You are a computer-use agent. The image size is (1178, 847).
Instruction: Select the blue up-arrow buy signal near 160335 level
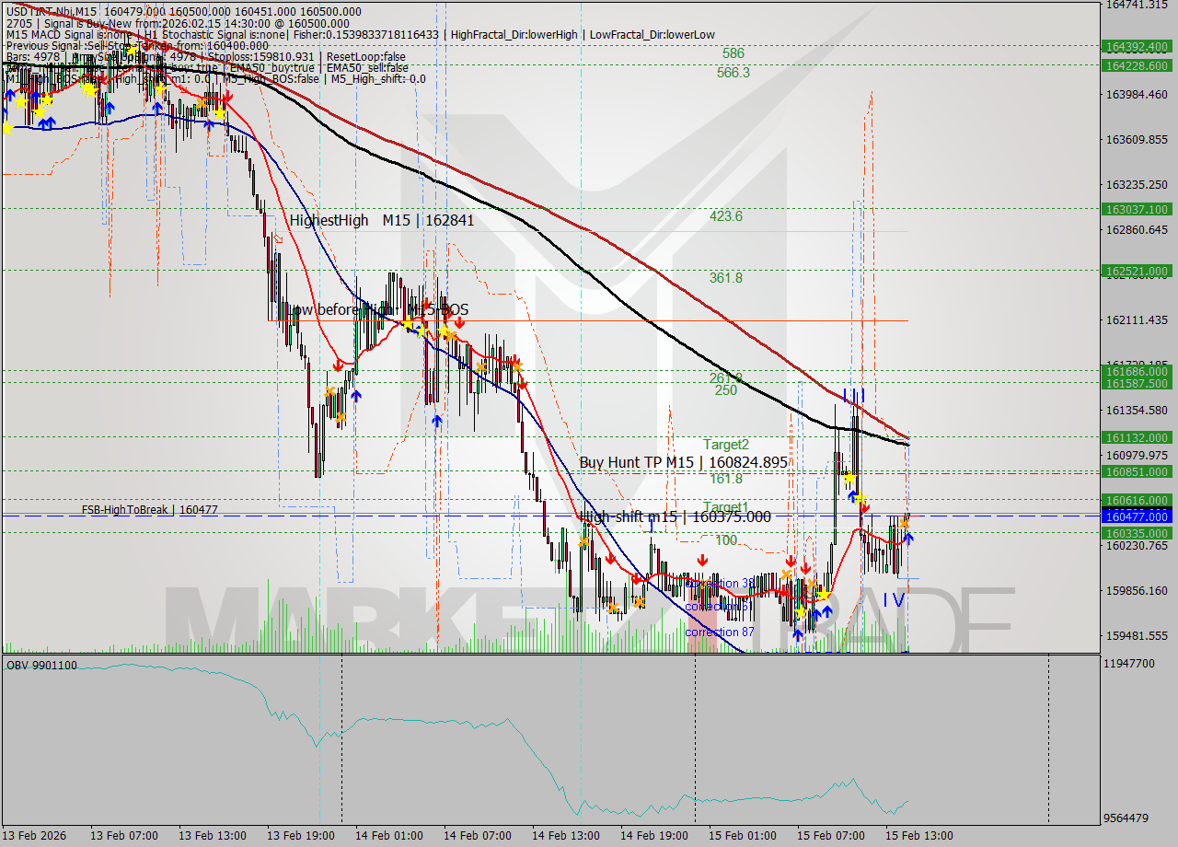[907, 539]
